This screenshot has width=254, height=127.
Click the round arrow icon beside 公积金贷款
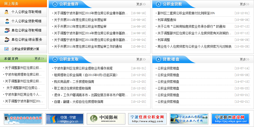[158, 4]
